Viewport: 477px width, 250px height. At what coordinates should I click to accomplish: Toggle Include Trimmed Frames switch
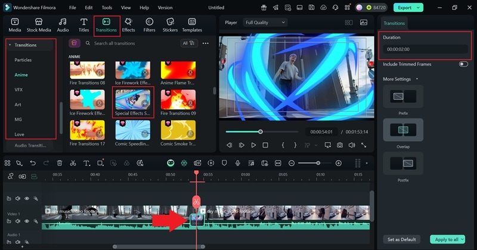tap(463, 64)
